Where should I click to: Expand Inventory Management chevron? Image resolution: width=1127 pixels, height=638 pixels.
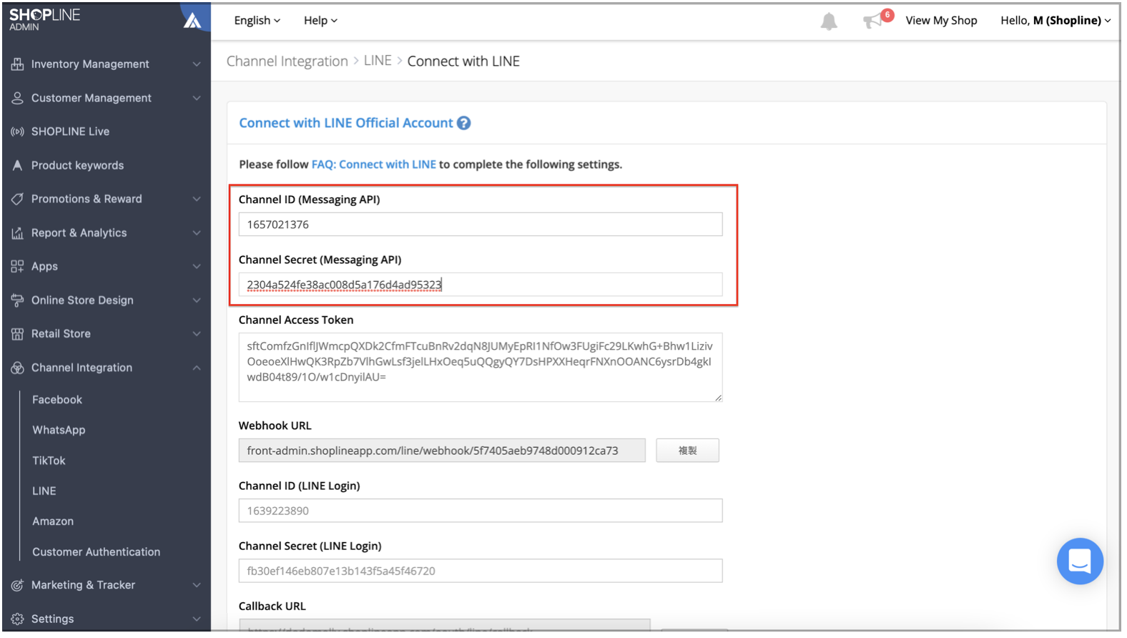point(197,64)
